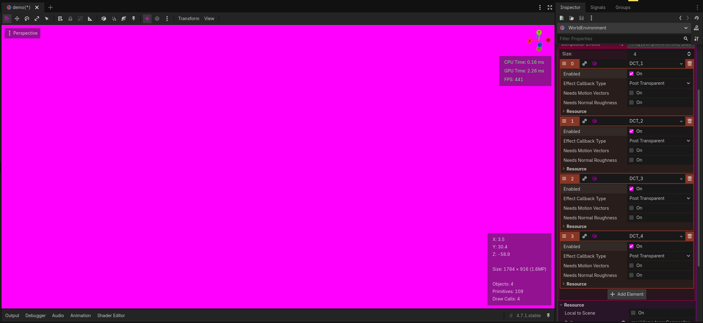
Task: Activate the transform mode tool
Action: point(7,19)
